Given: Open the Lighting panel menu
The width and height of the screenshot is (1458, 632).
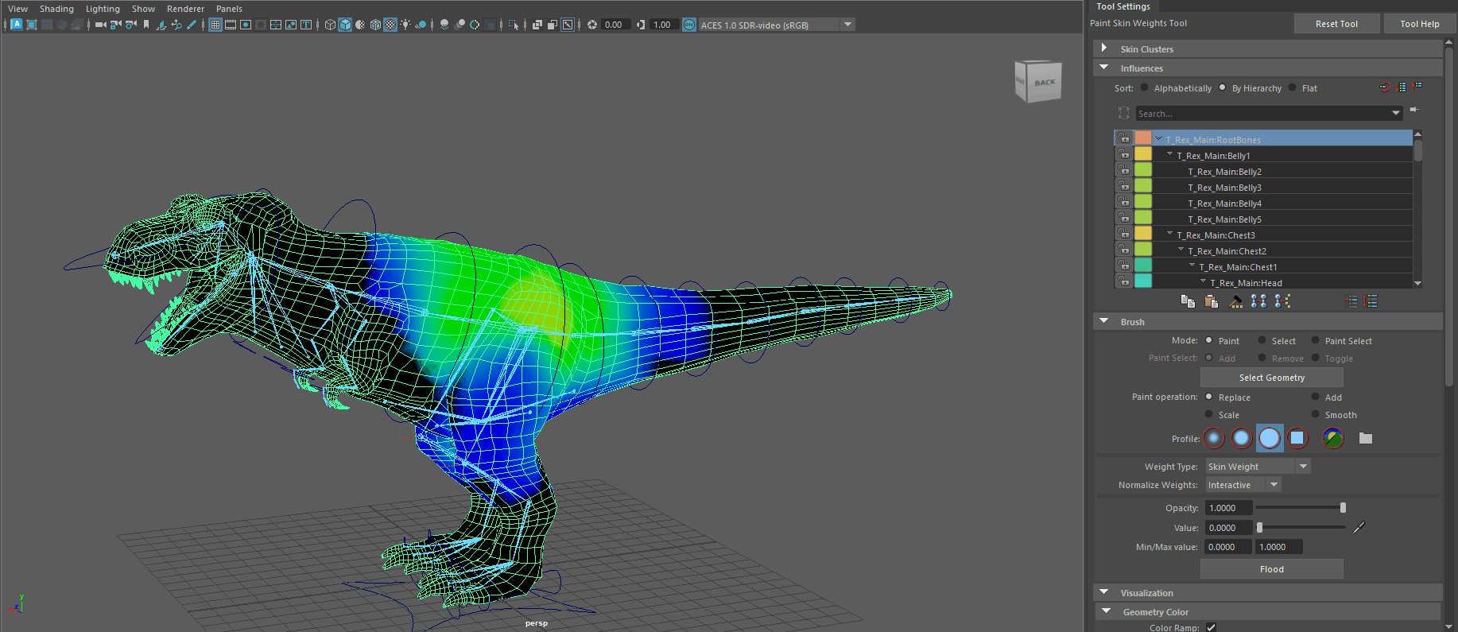Looking at the screenshot, I should pos(103,9).
